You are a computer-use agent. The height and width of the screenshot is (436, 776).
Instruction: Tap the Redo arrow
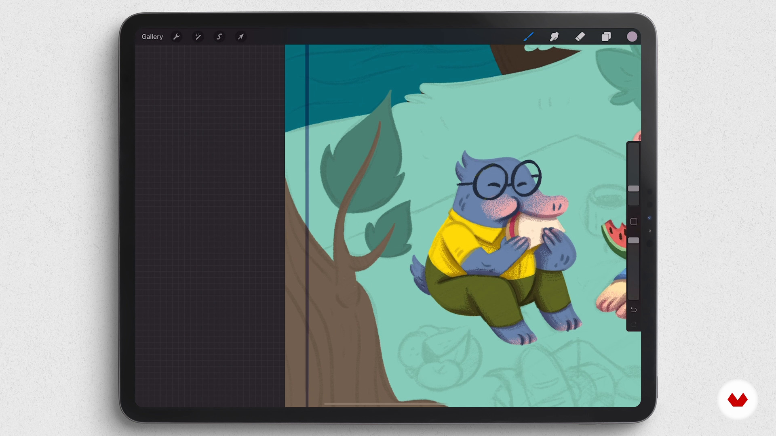(633, 325)
